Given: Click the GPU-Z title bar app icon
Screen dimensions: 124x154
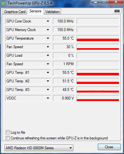Looking at the screenshot, I should (x=4, y=3).
